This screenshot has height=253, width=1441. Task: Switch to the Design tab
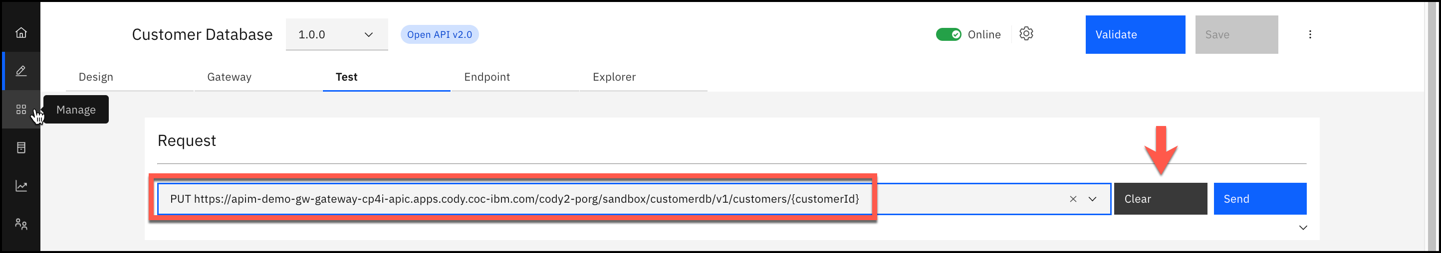[96, 77]
